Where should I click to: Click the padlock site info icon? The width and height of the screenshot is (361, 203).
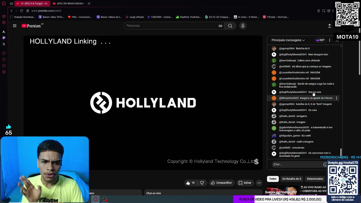click(x=28, y=11)
